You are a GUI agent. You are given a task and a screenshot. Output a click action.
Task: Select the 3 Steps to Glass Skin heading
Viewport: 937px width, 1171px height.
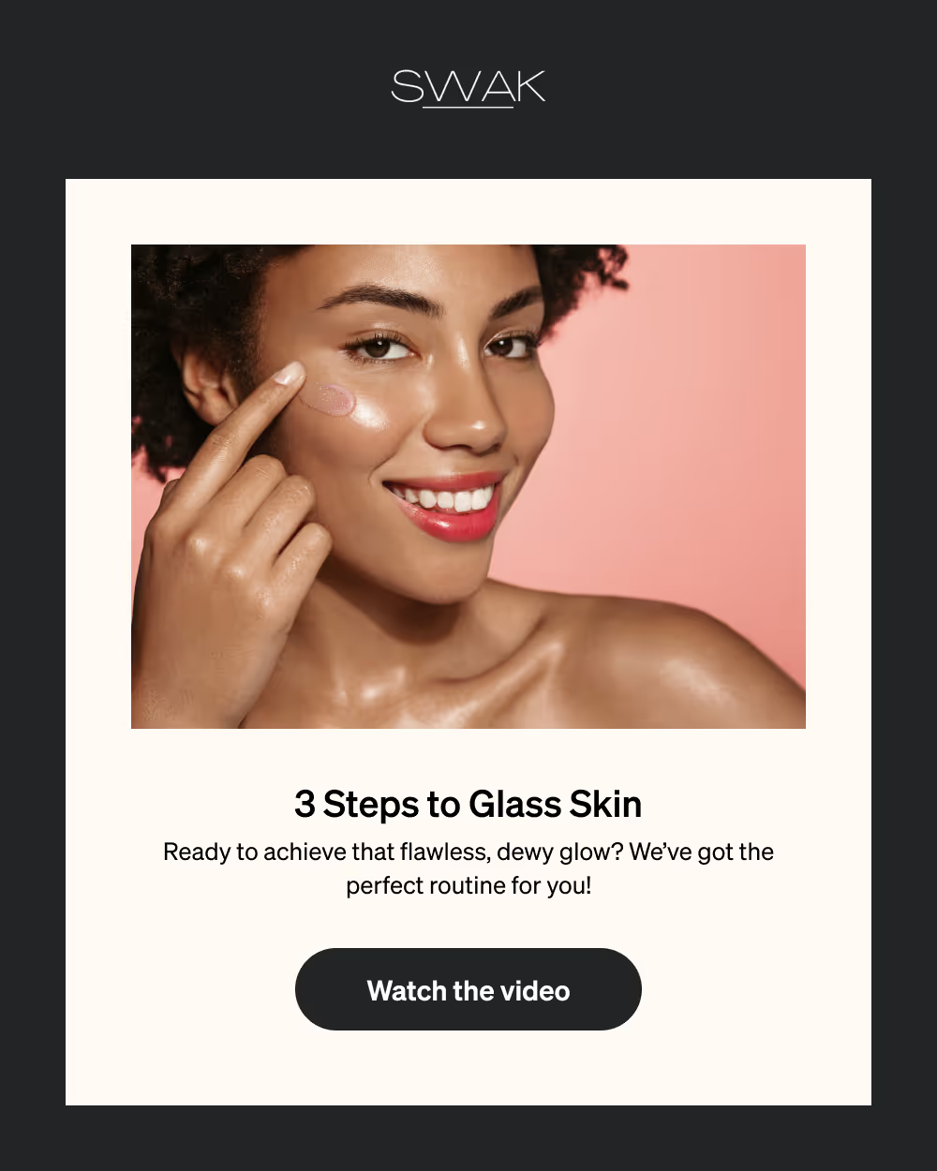pyautogui.click(x=468, y=804)
